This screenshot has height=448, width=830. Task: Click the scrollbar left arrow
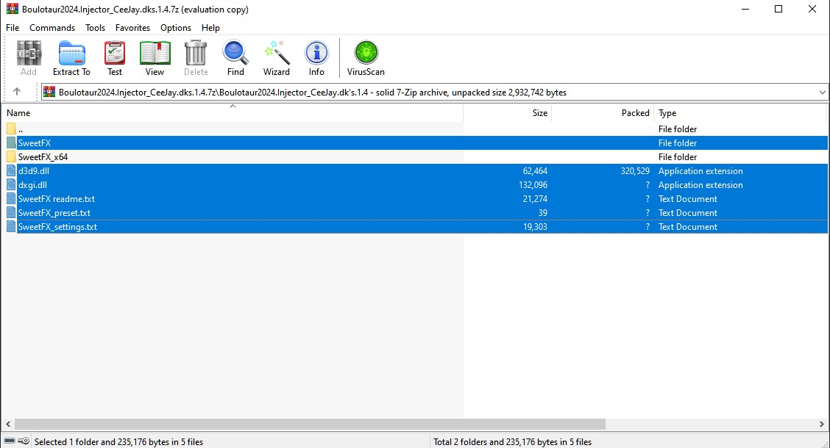pyautogui.click(x=8, y=424)
